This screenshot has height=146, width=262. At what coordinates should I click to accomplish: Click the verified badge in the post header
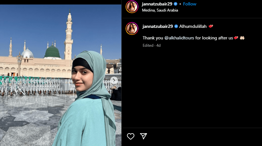pos(176,4)
